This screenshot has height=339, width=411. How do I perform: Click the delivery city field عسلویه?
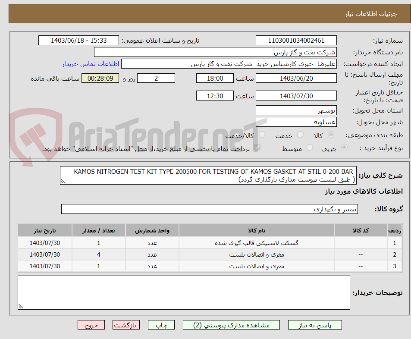[296, 122]
